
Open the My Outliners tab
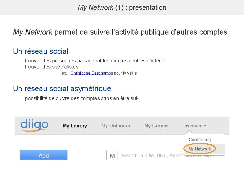point(116,126)
